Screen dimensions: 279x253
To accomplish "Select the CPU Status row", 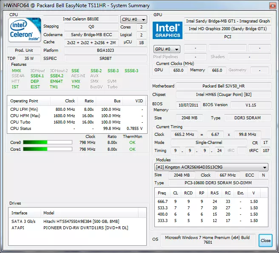I will 77,129.
